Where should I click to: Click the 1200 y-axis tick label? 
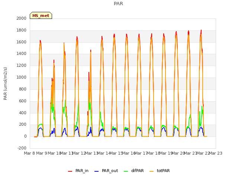(22, 66)
